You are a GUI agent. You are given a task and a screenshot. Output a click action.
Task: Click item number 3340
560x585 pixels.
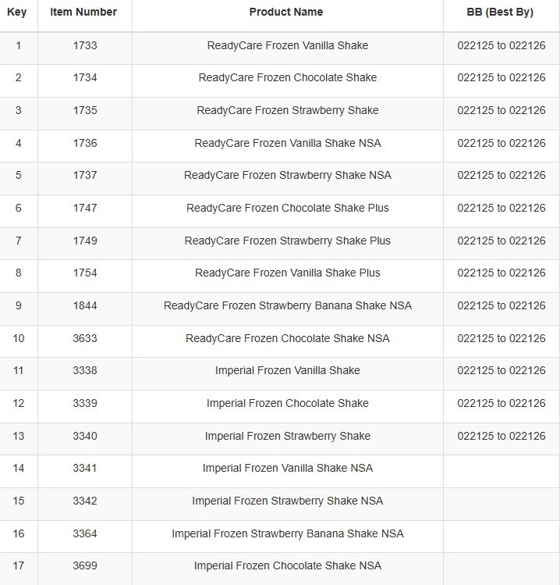(84, 436)
